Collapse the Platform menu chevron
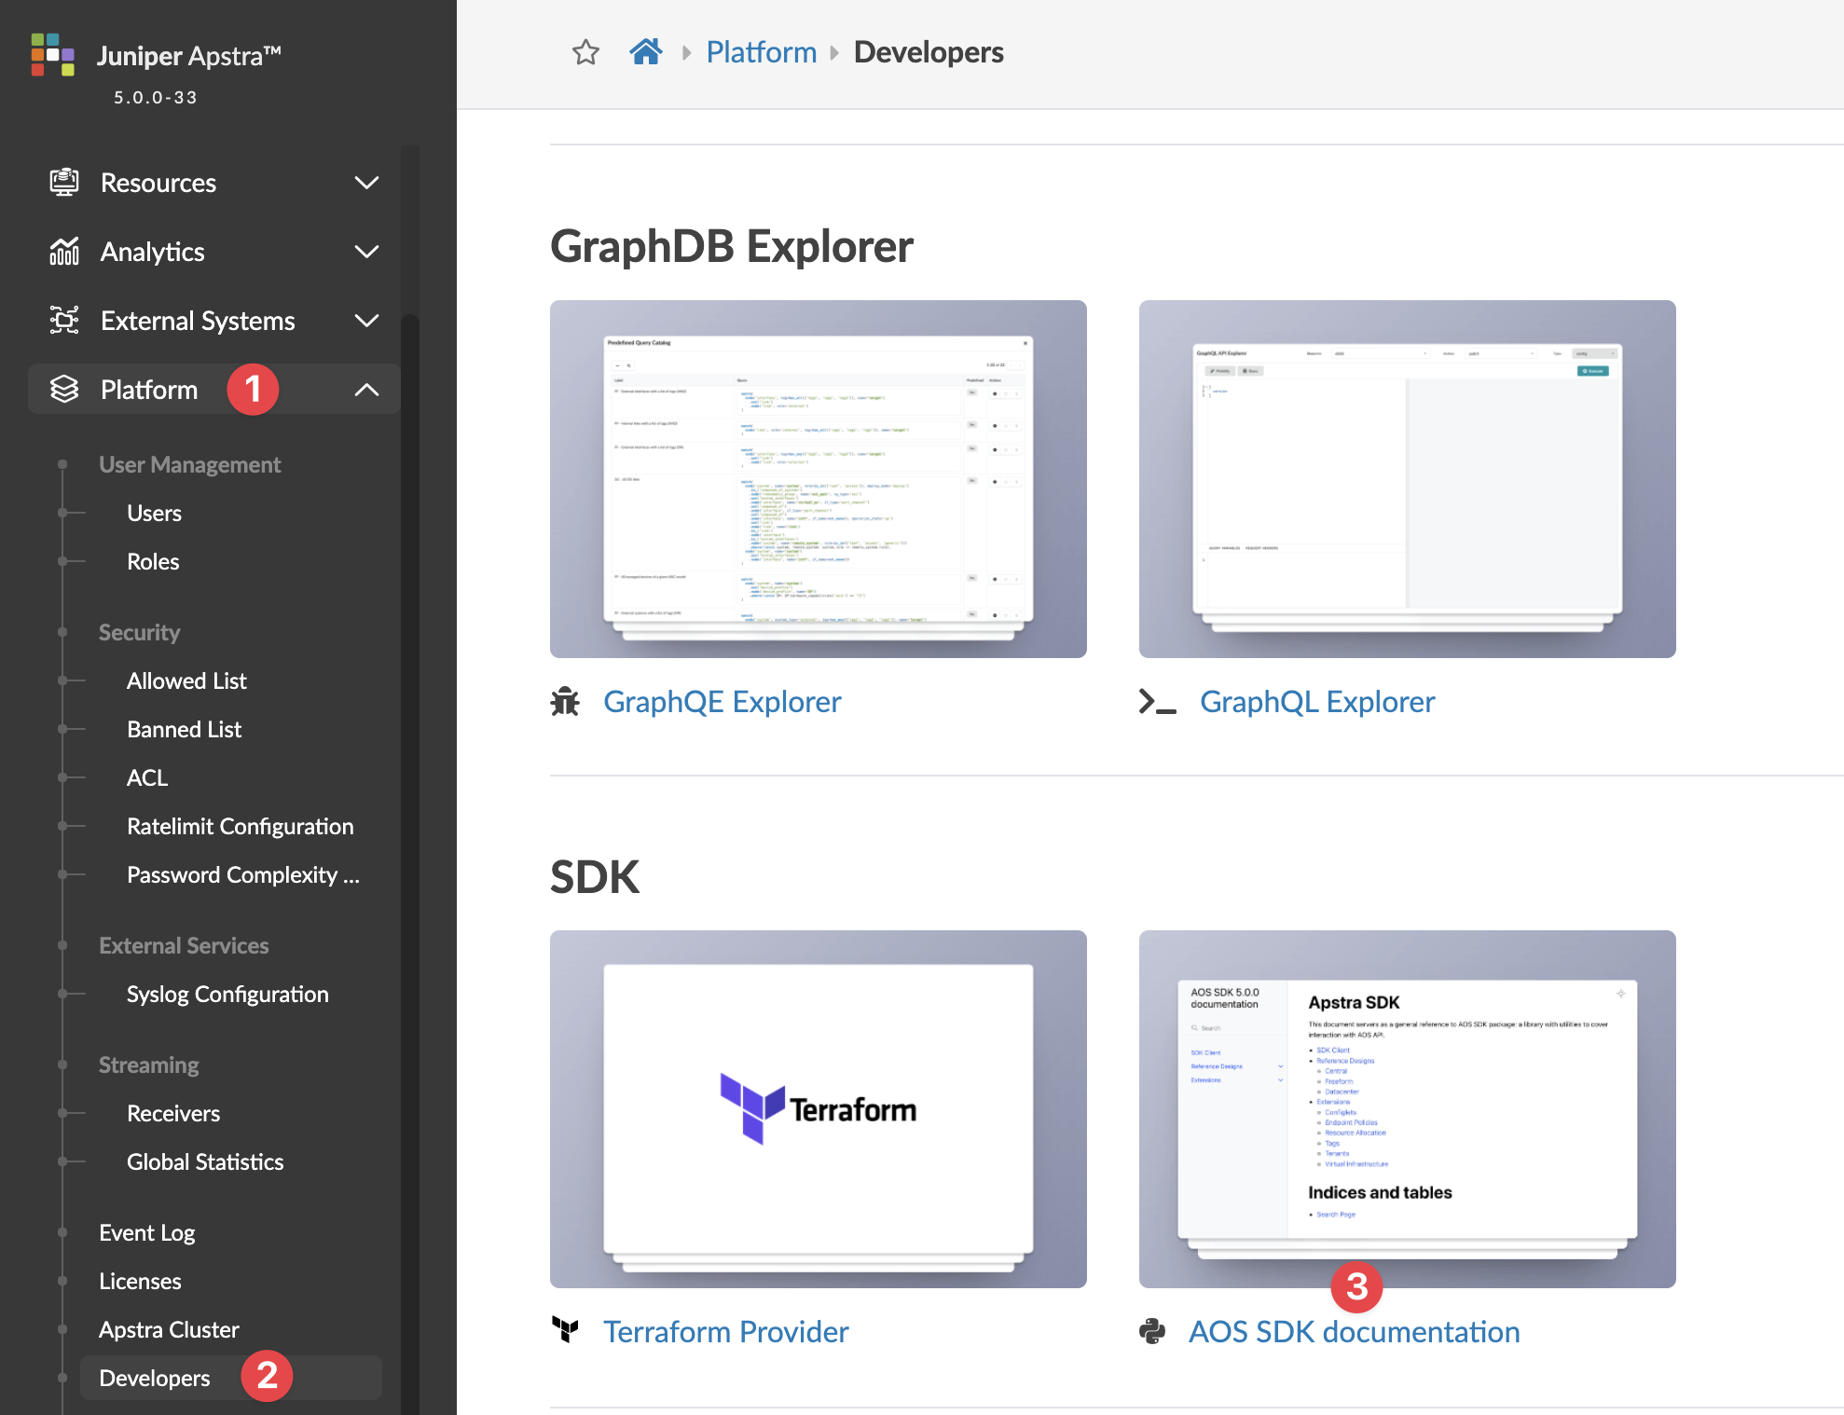The image size is (1844, 1415). (366, 390)
